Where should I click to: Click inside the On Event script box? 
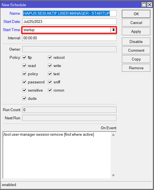tap(57, 155)
